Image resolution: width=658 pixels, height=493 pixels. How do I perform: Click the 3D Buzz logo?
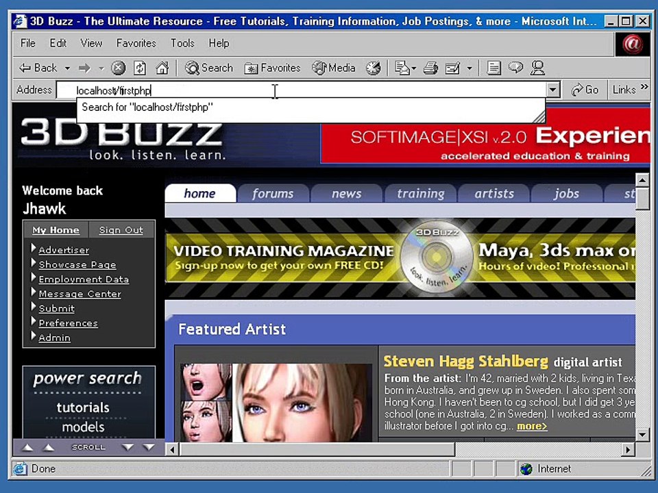[x=122, y=140]
